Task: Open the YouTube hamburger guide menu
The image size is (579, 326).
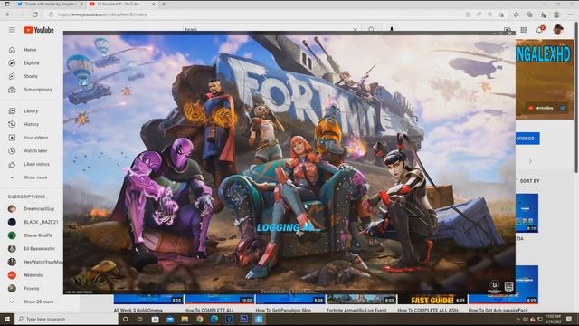Action: click(12, 30)
